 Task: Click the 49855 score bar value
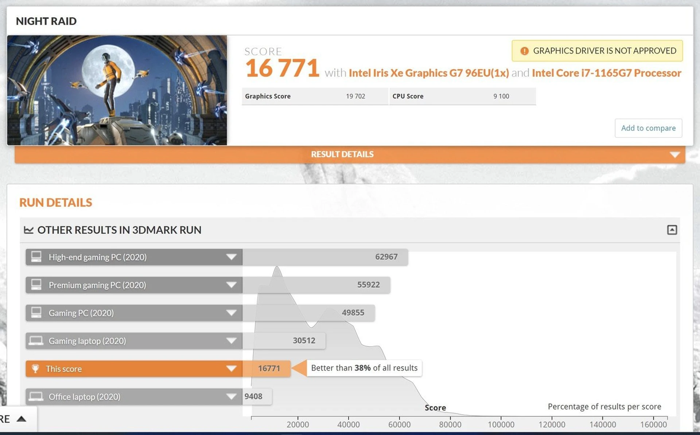pos(353,313)
